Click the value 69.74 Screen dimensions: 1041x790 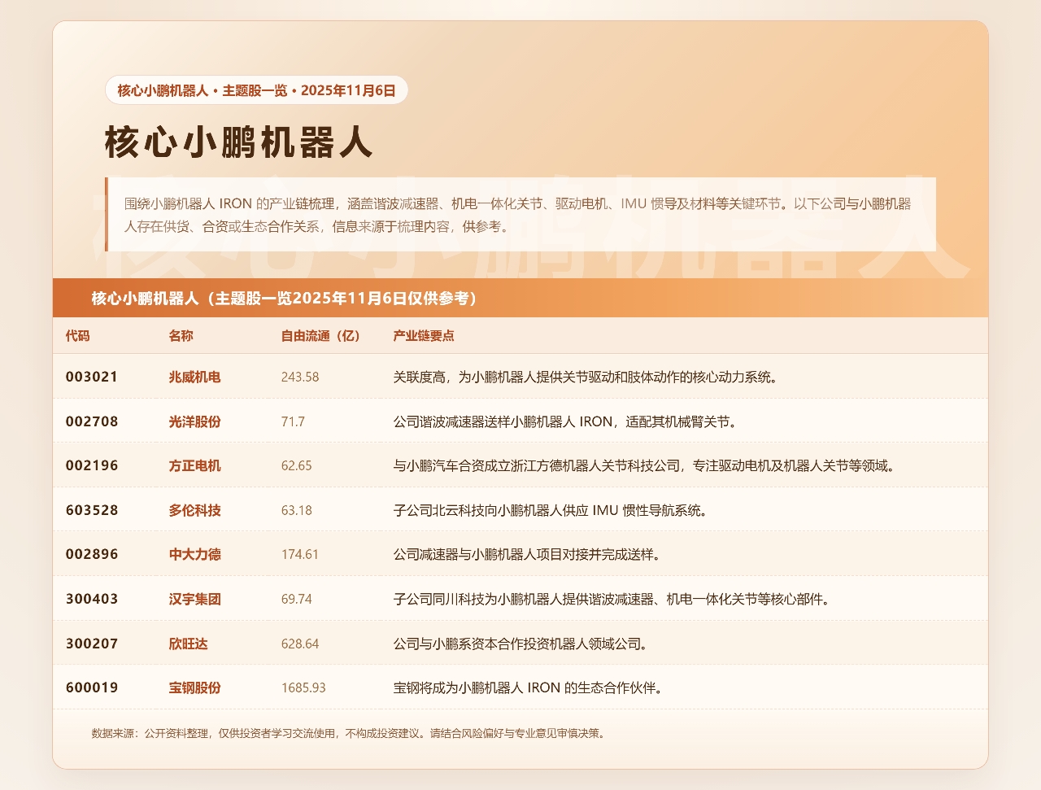coord(297,599)
